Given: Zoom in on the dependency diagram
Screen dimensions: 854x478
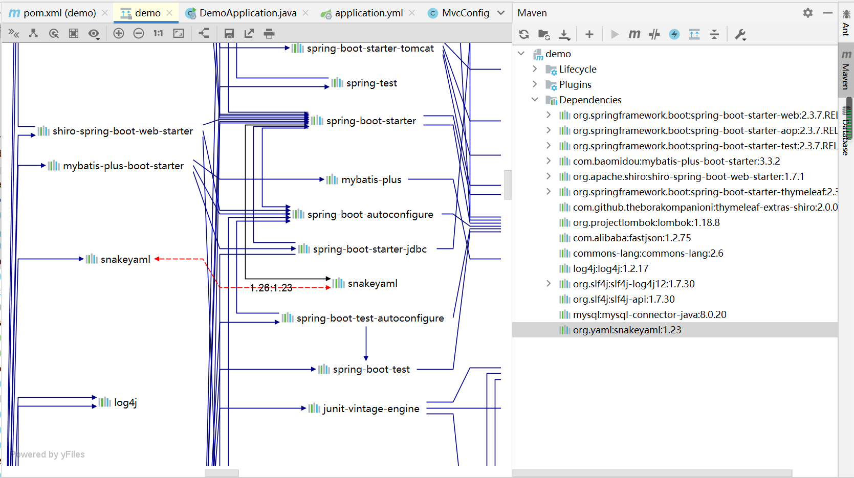Looking at the screenshot, I should (x=119, y=33).
